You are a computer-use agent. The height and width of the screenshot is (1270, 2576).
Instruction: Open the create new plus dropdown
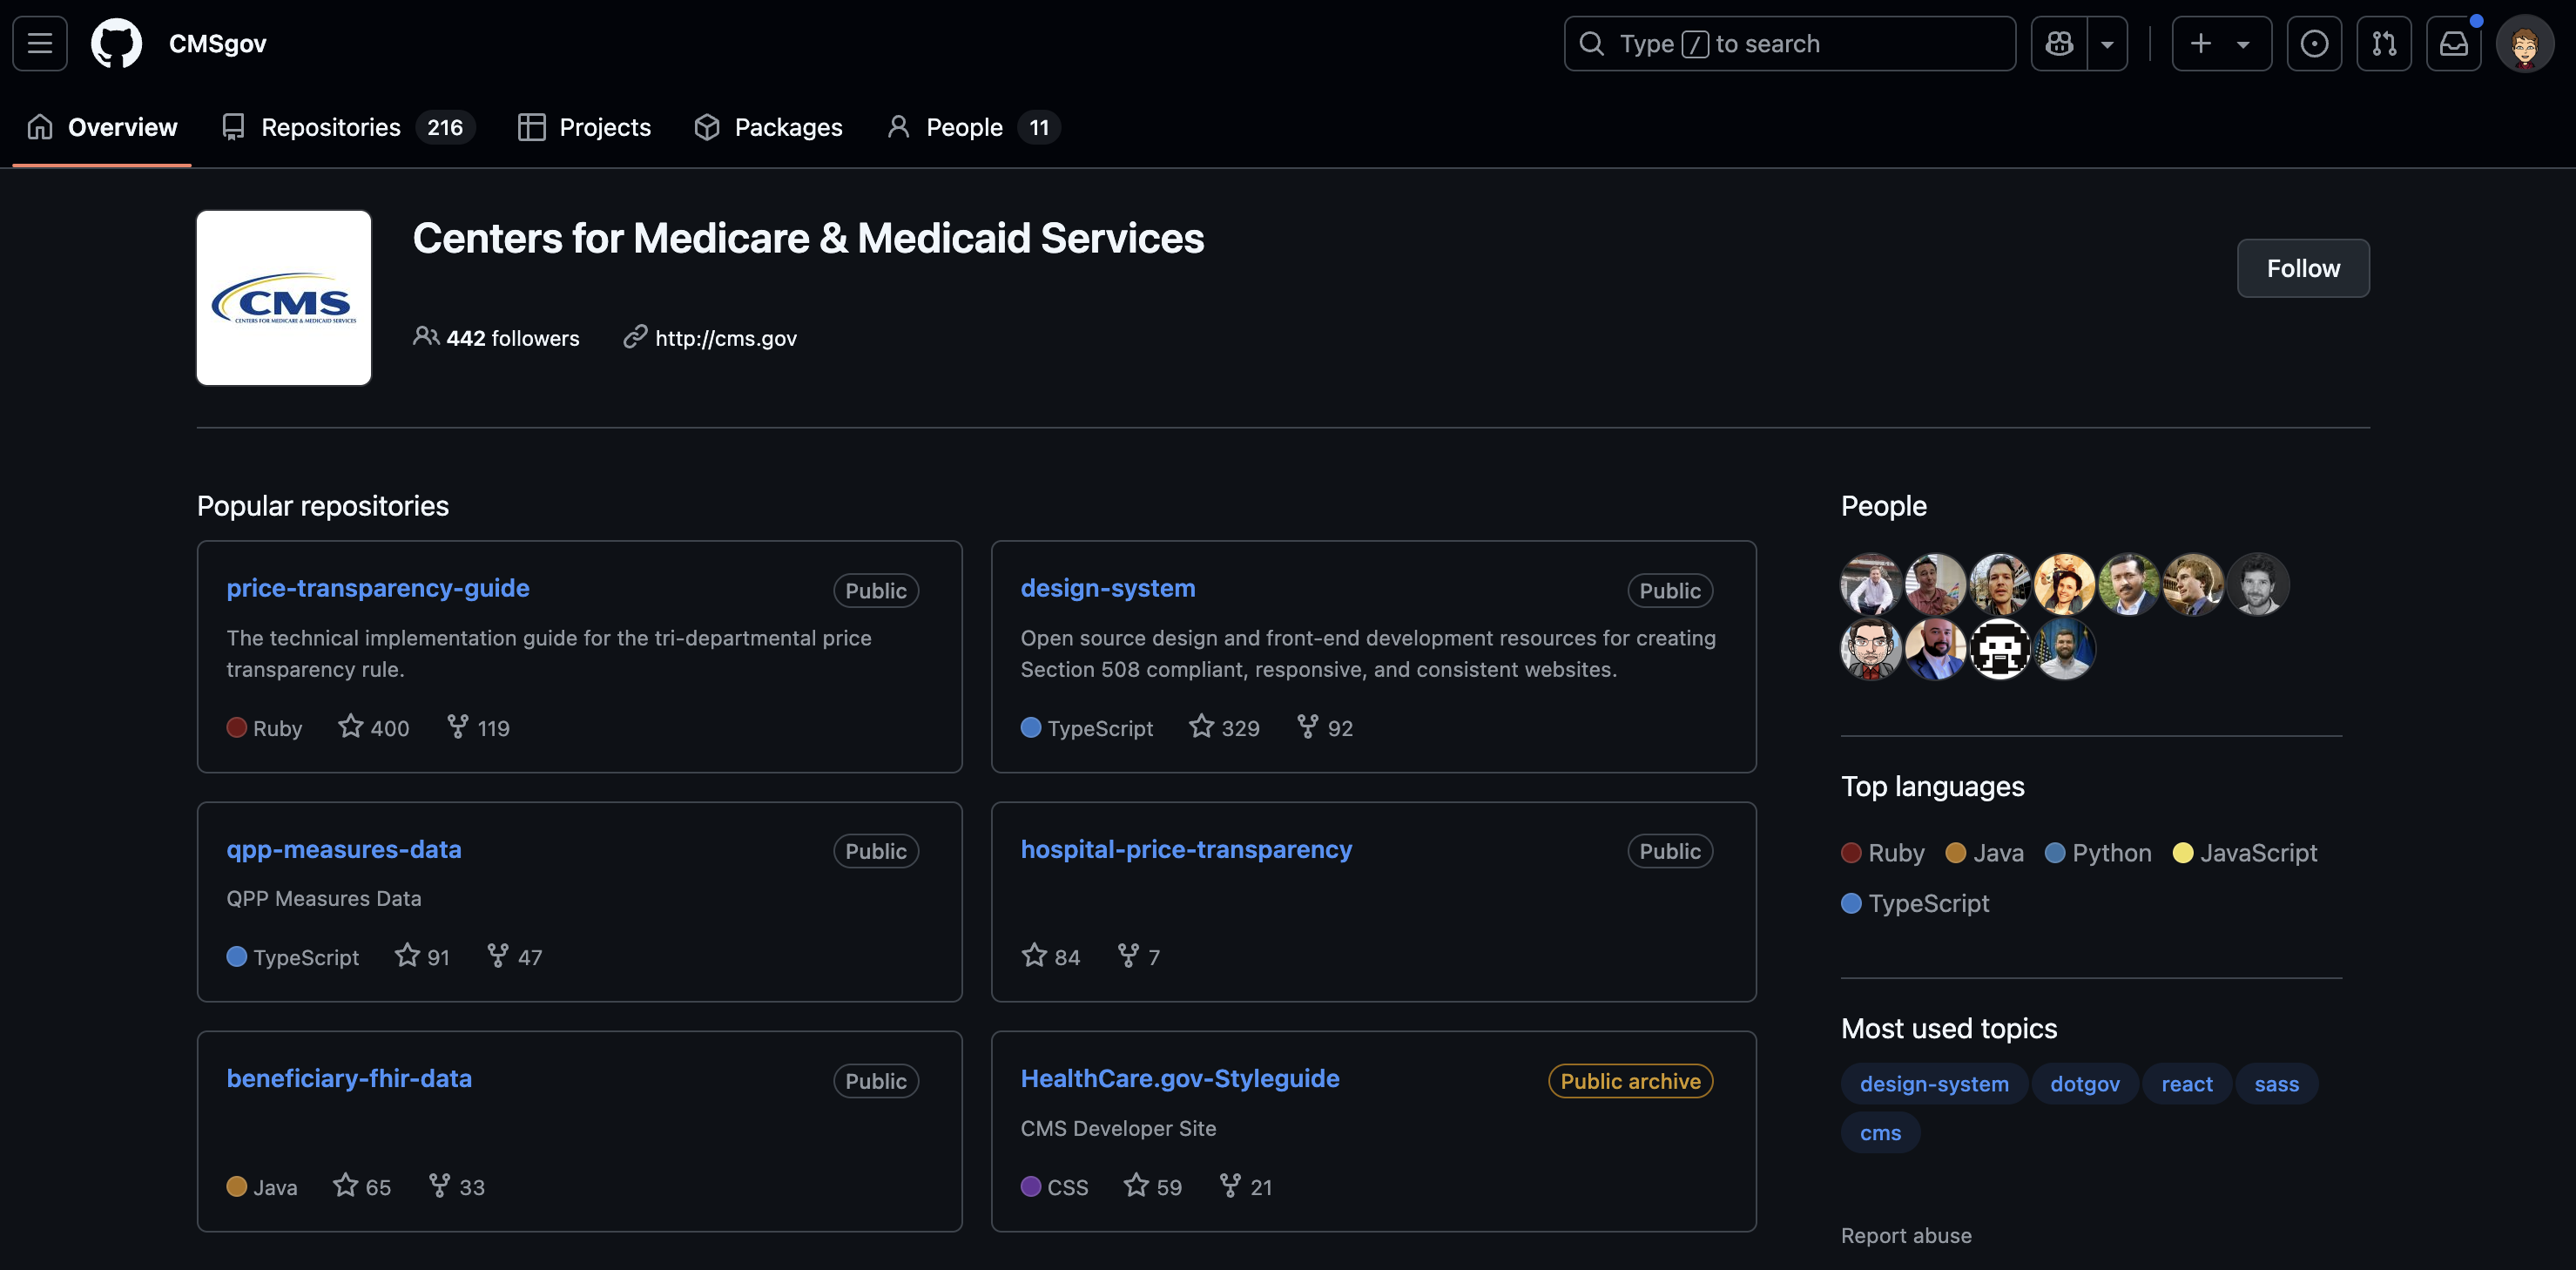click(2221, 43)
